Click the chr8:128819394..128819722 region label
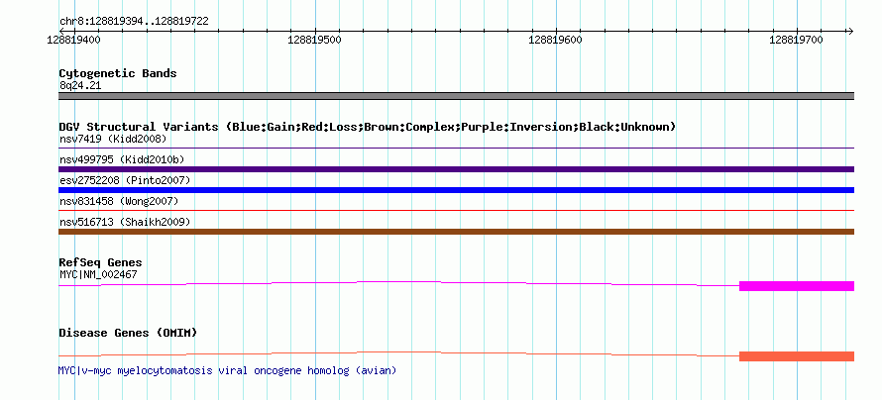882x400 pixels. tap(134, 22)
